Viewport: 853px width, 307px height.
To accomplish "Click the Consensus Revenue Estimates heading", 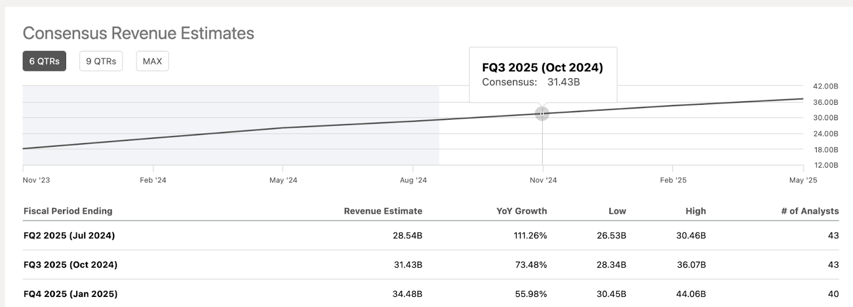I will [x=139, y=34].
